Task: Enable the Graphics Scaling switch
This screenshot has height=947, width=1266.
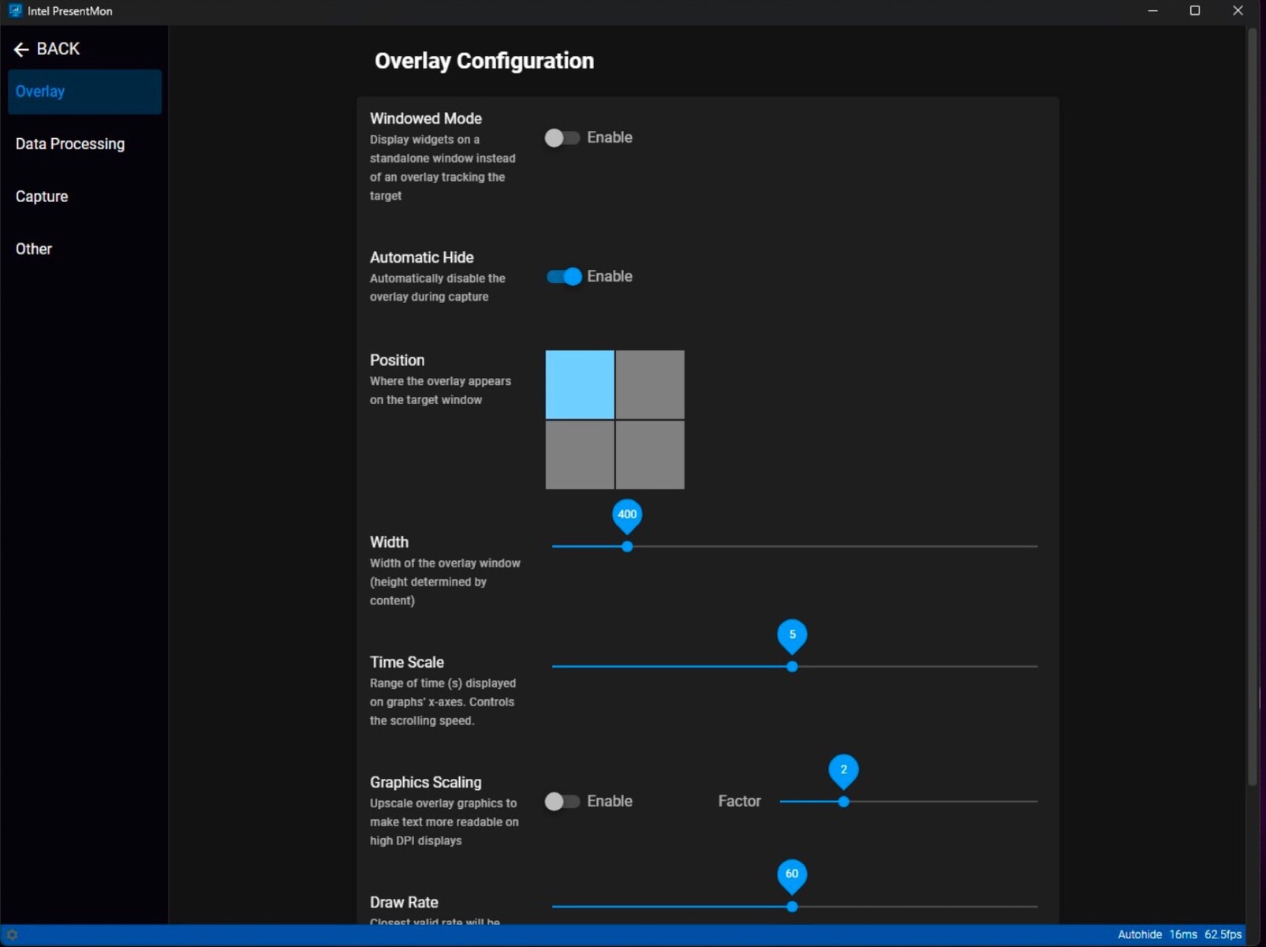Action: pos(562,802)
